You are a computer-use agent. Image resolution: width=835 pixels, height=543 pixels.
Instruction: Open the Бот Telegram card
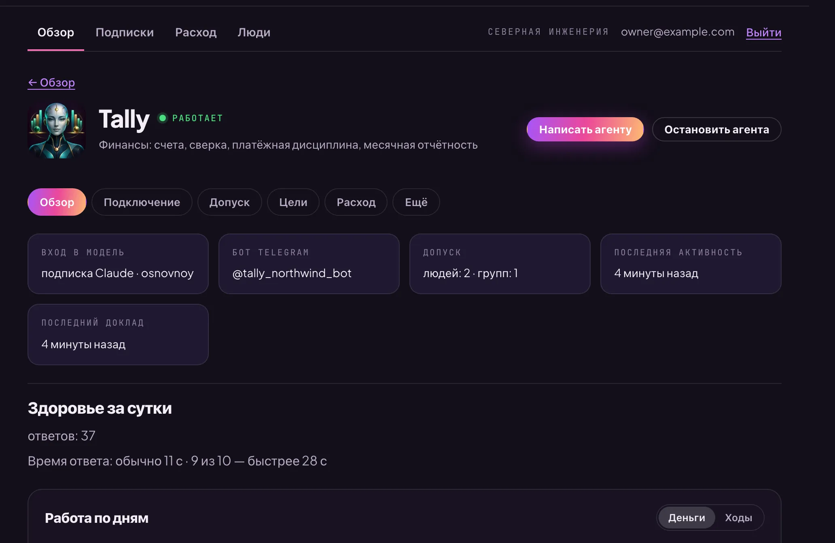pos(309,264)
